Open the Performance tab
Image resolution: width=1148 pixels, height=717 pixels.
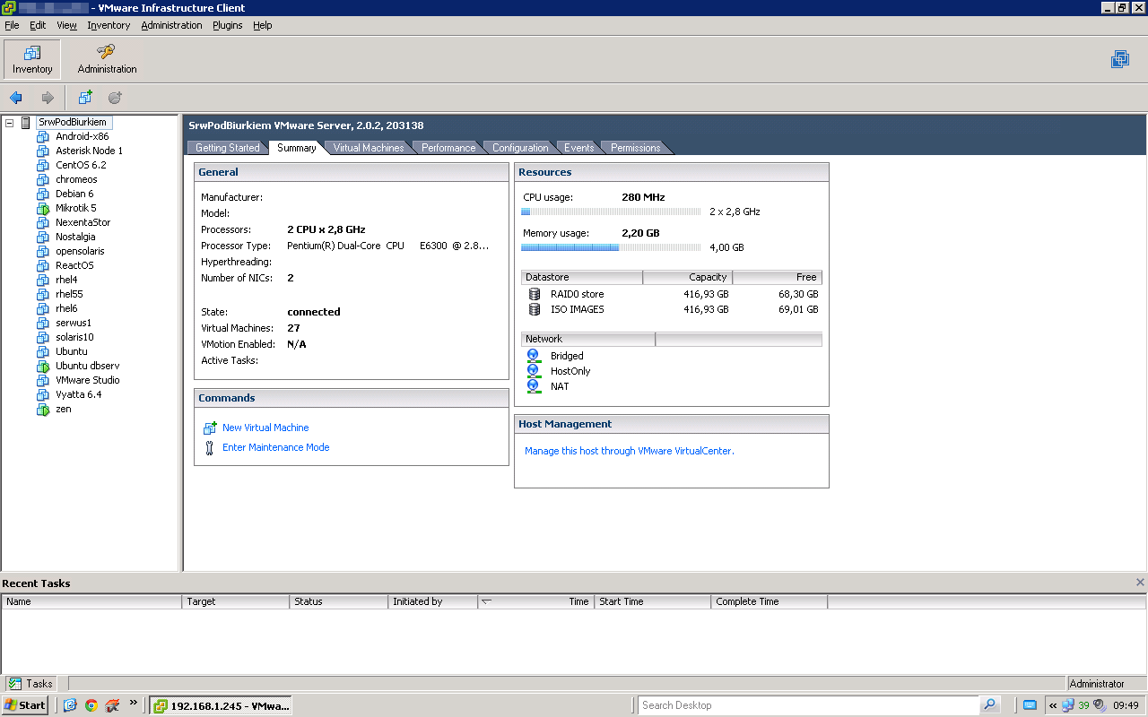pos(448,148)
